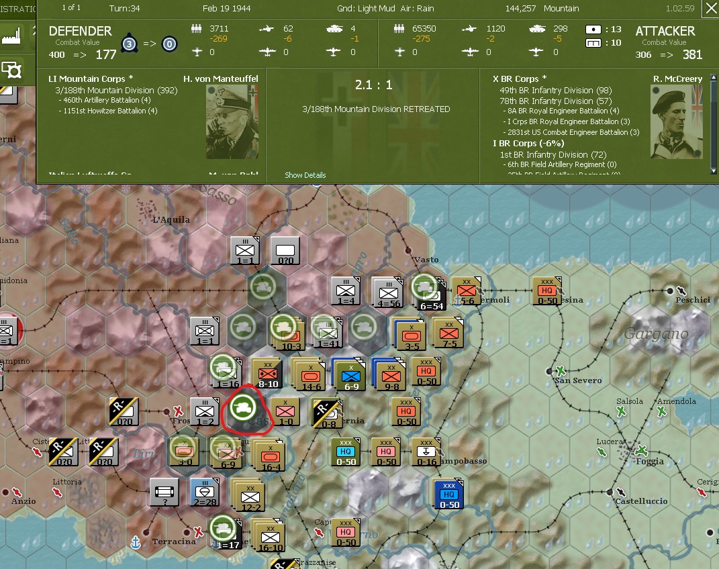Click the 2.1 : 1 odds ratio
Viewport: 719px width, 569px height.
(373, 85)
